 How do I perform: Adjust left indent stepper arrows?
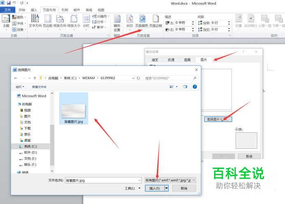click(193, 23)
